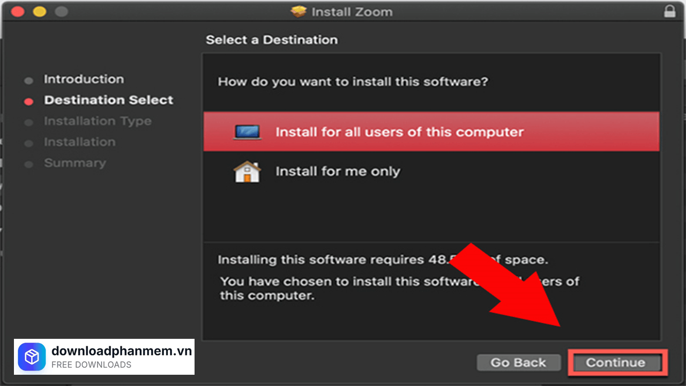Click Destination Select step in sidebar
The width and height of the screenshot is (686, 386).
point(108,100)
